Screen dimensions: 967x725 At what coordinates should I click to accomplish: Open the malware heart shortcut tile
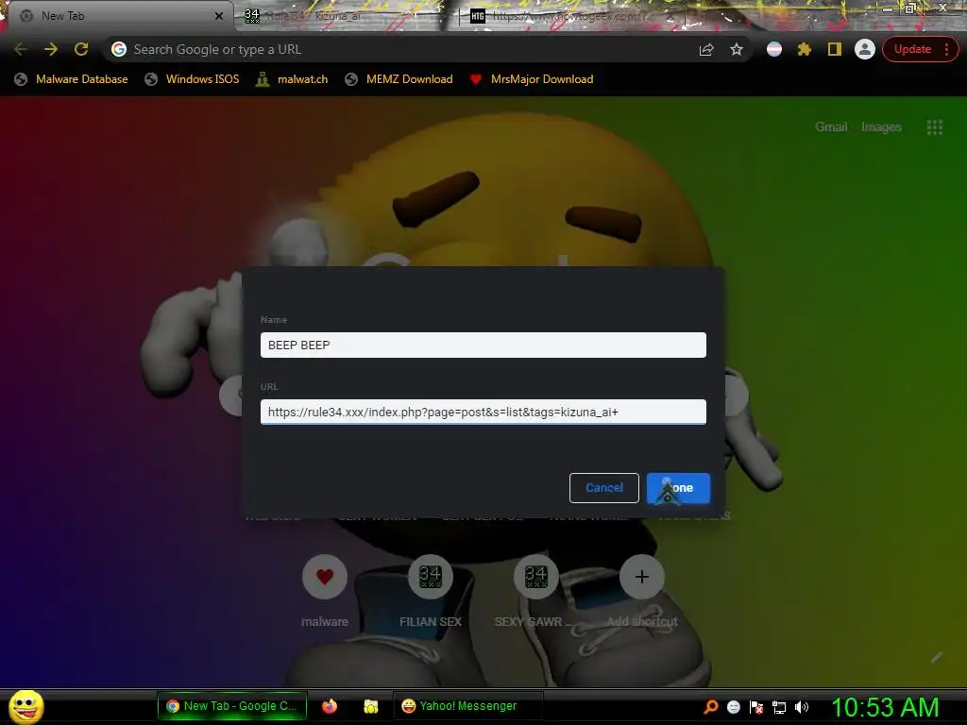(x=325, y=577)
